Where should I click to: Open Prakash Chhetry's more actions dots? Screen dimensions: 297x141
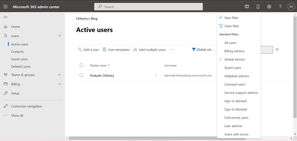click(x=156, y=76)
